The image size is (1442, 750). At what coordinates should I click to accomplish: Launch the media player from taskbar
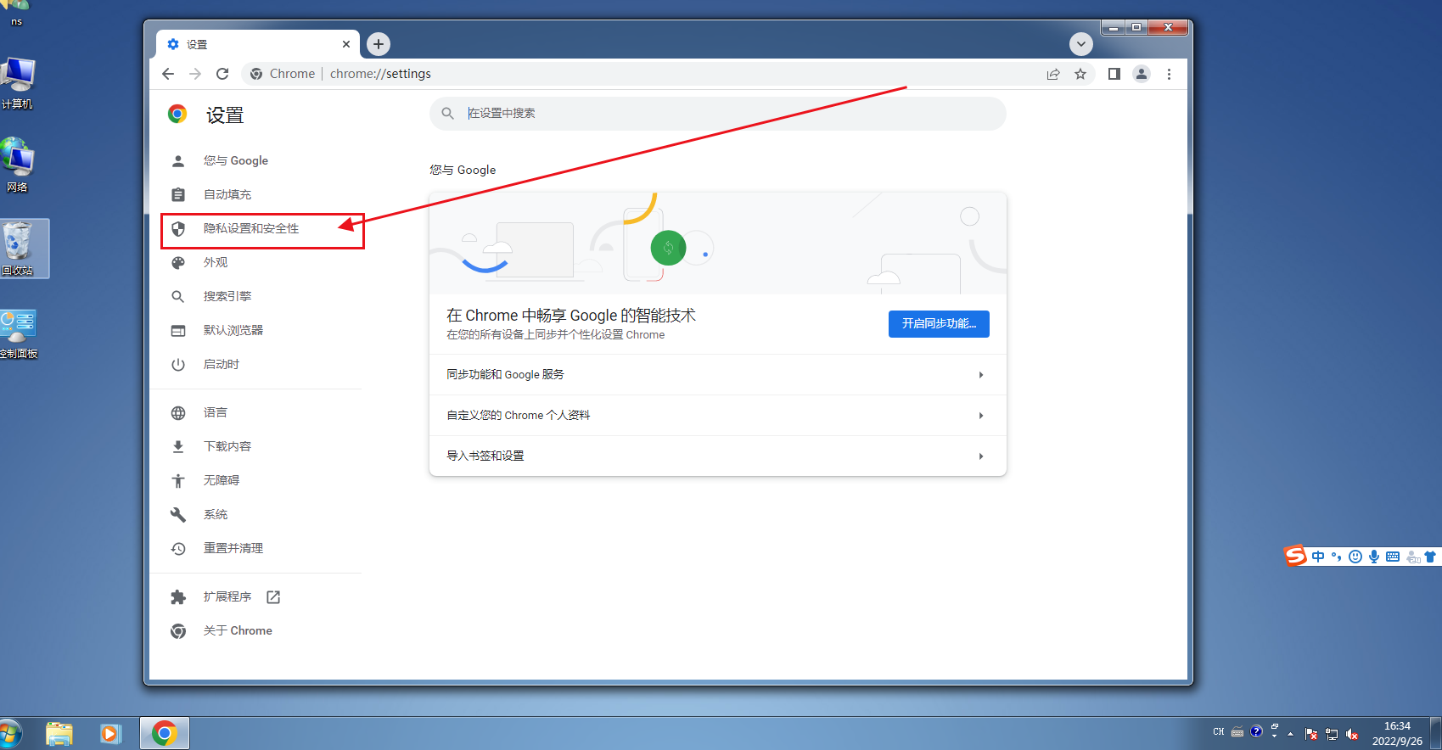pyautogui.click(x=110, y=733)
